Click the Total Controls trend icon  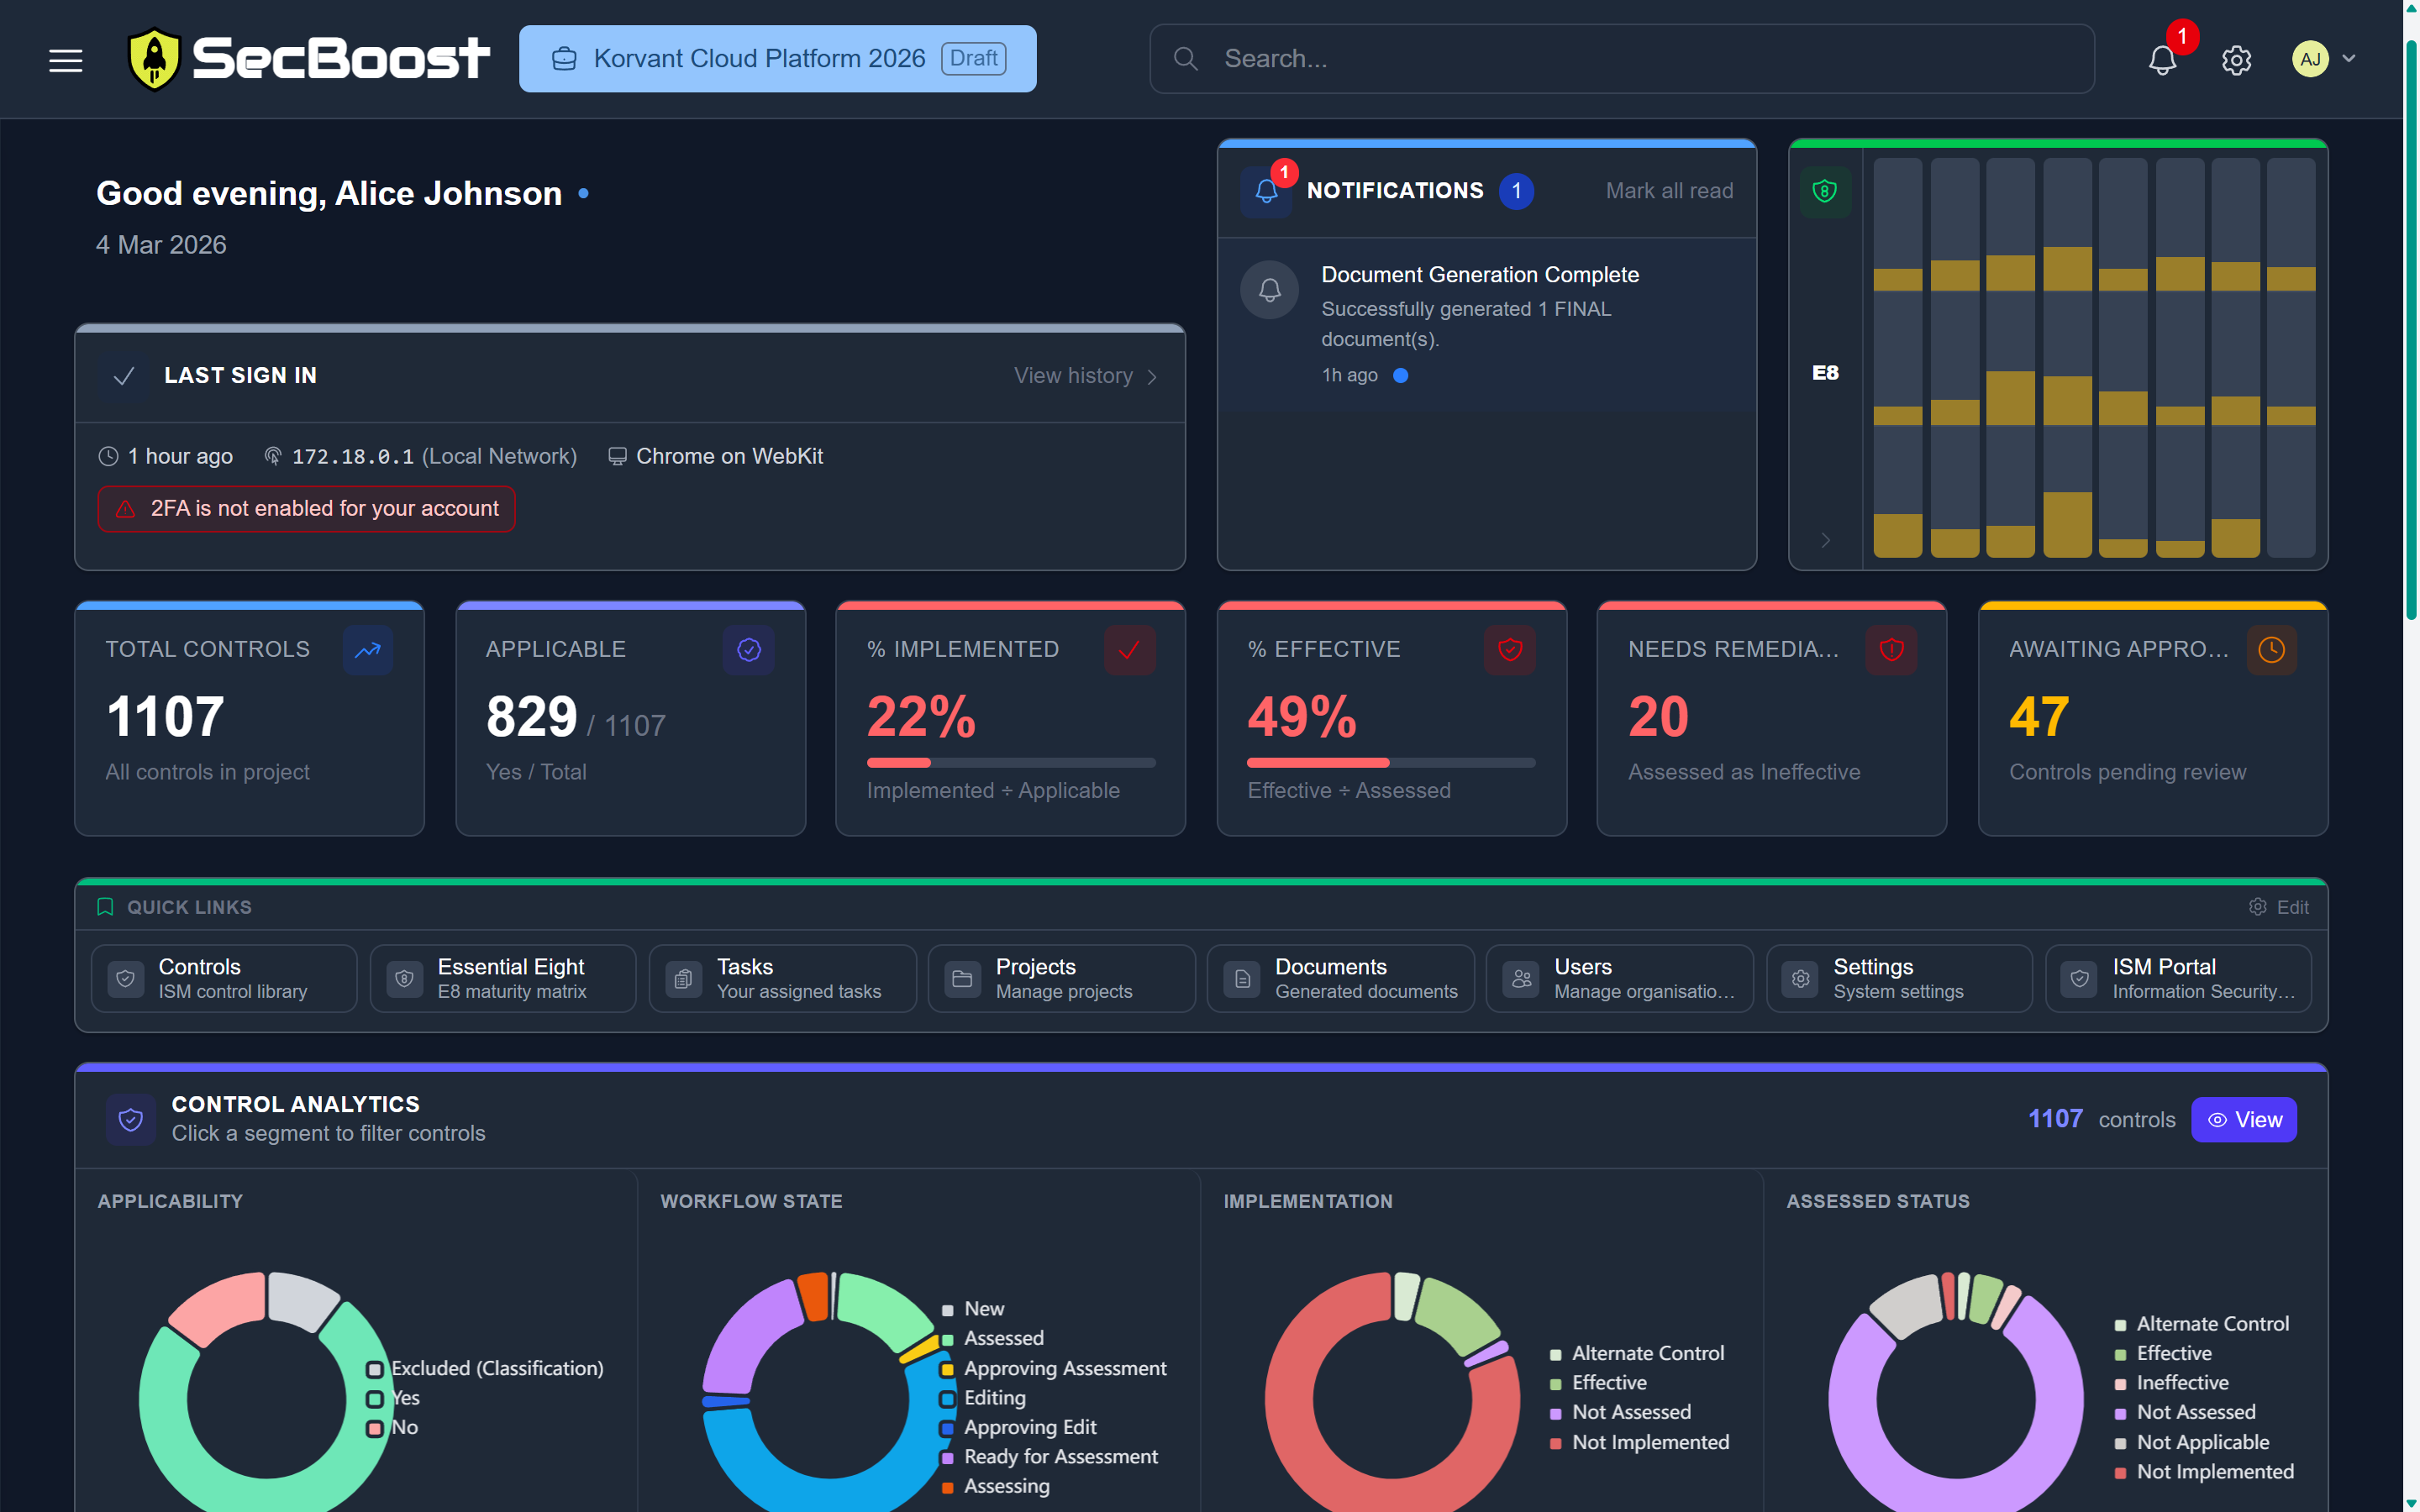pos(368,650)
